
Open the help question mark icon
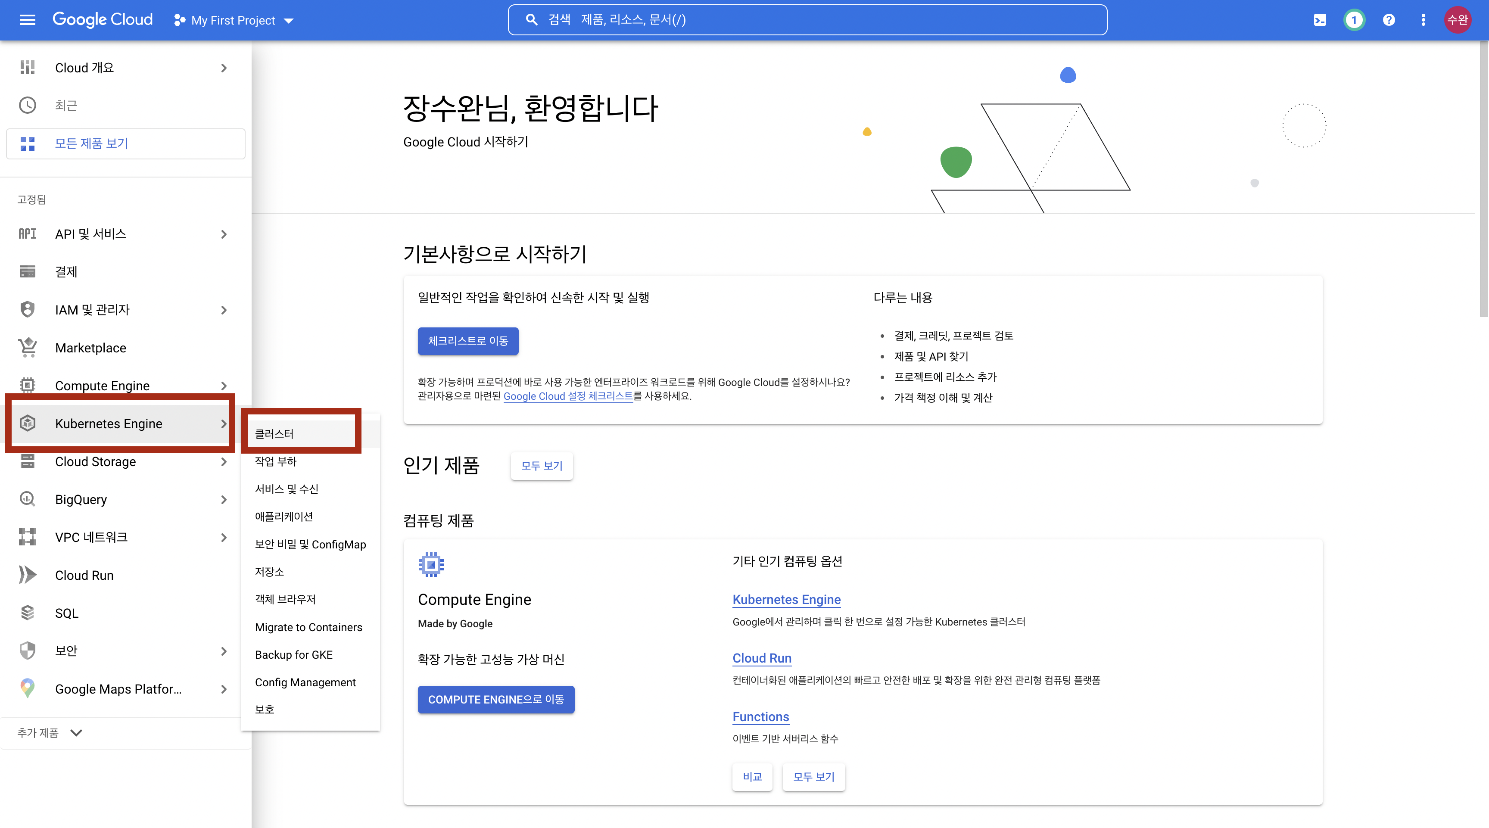[x=1389, y=20]
